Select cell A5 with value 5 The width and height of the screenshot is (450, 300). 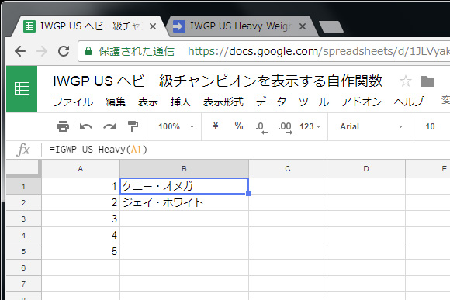pyautogui.click(x=81, y=251)
